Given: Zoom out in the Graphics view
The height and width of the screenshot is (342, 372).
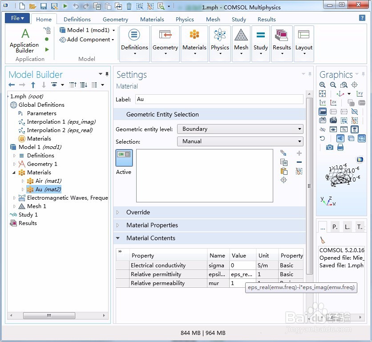Looking at the screenshot, I should pos(333,85).
